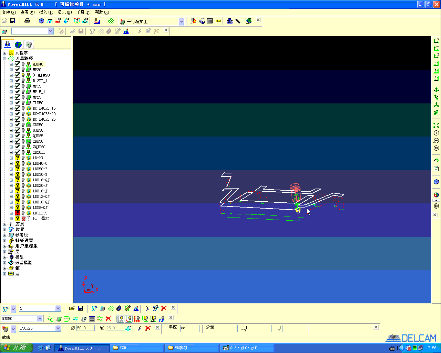Switch to the YZM taskbar window
The height and width of the screenshot is (353, 441).
click(x=137, y=348)
